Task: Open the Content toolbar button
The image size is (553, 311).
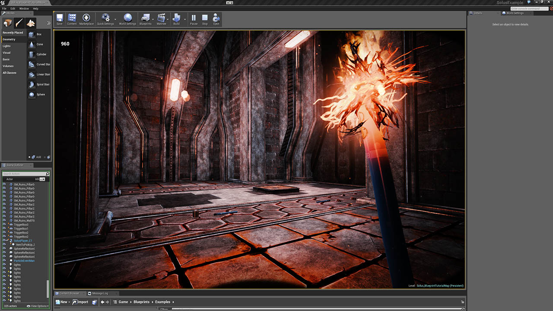Action: click(x=72, y=19)
